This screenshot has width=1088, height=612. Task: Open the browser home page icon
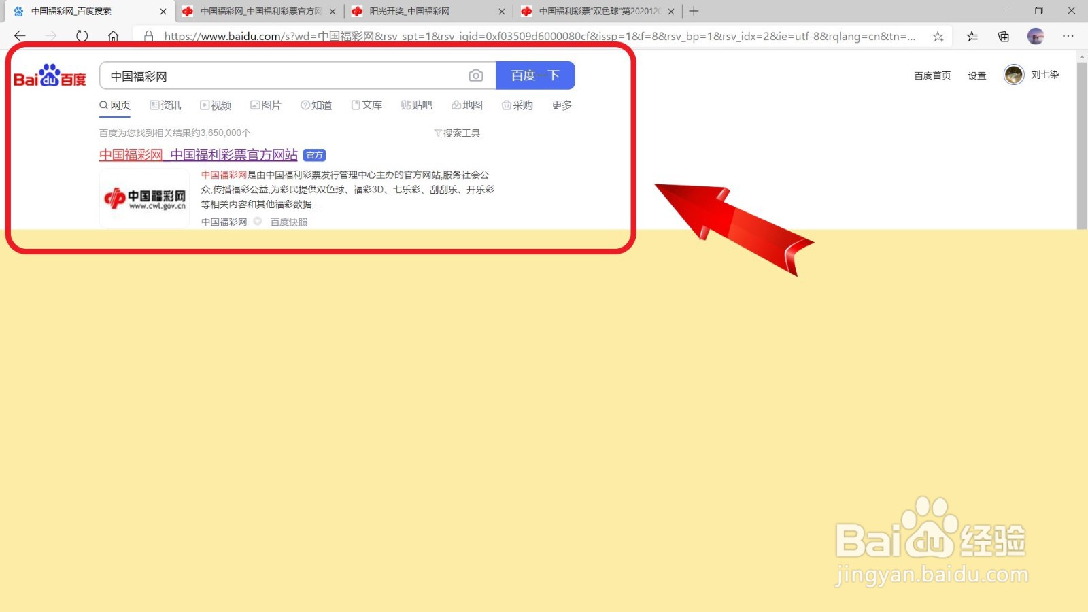[x=113, y=36]
